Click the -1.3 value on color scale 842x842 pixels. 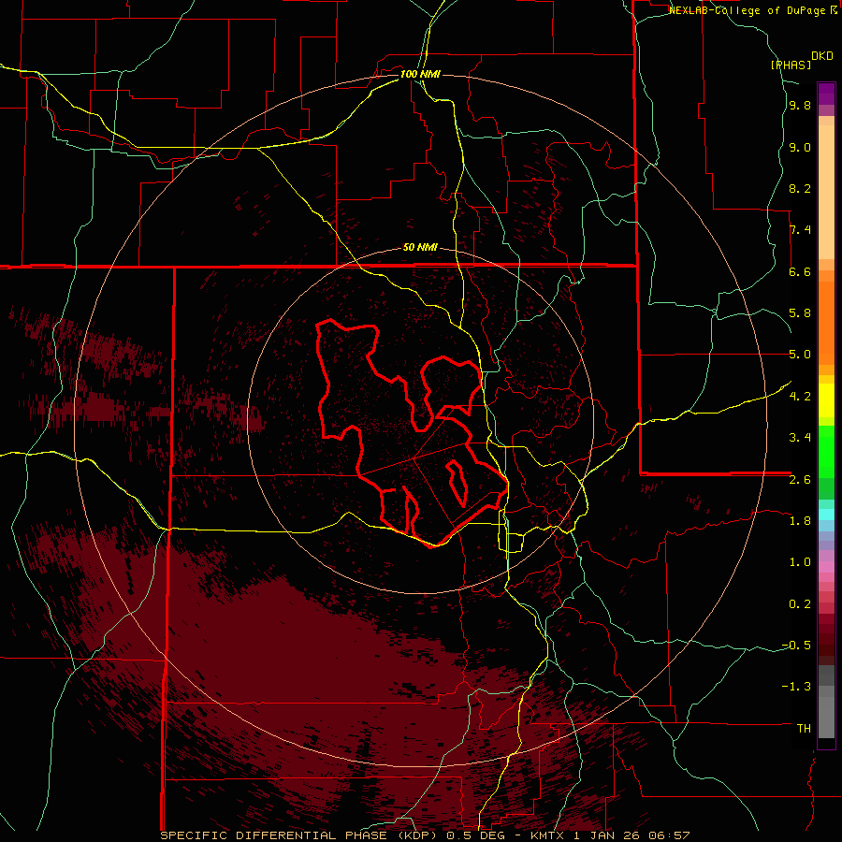pyautogui.click(x=796, y=687)
